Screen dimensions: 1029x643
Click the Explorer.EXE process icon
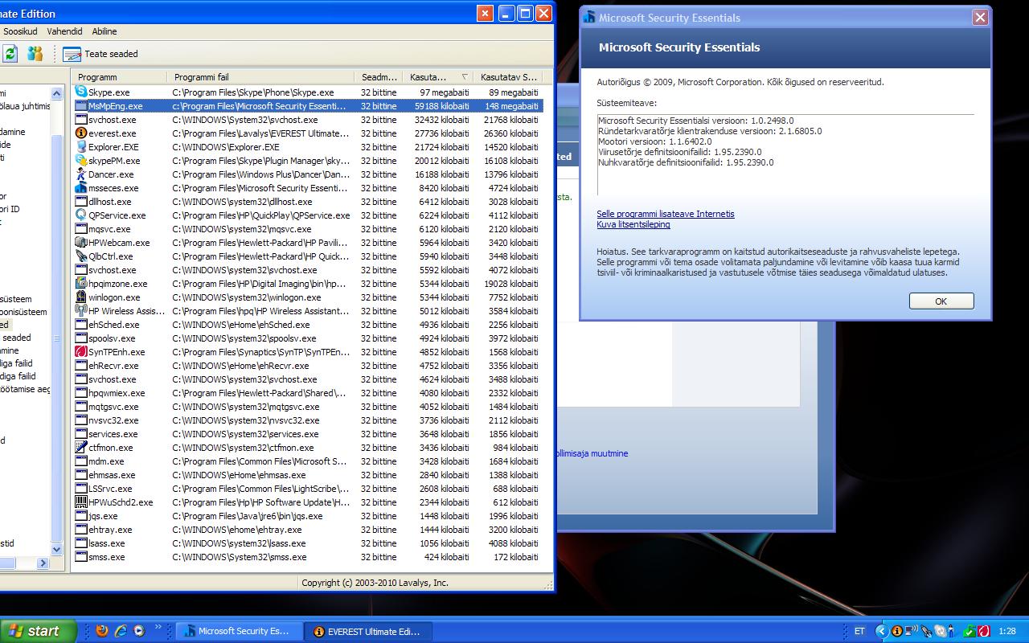point(81,147)
